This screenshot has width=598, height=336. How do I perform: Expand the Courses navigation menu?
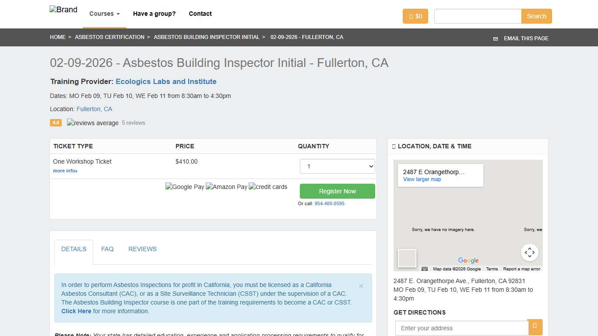coord(104,14)
